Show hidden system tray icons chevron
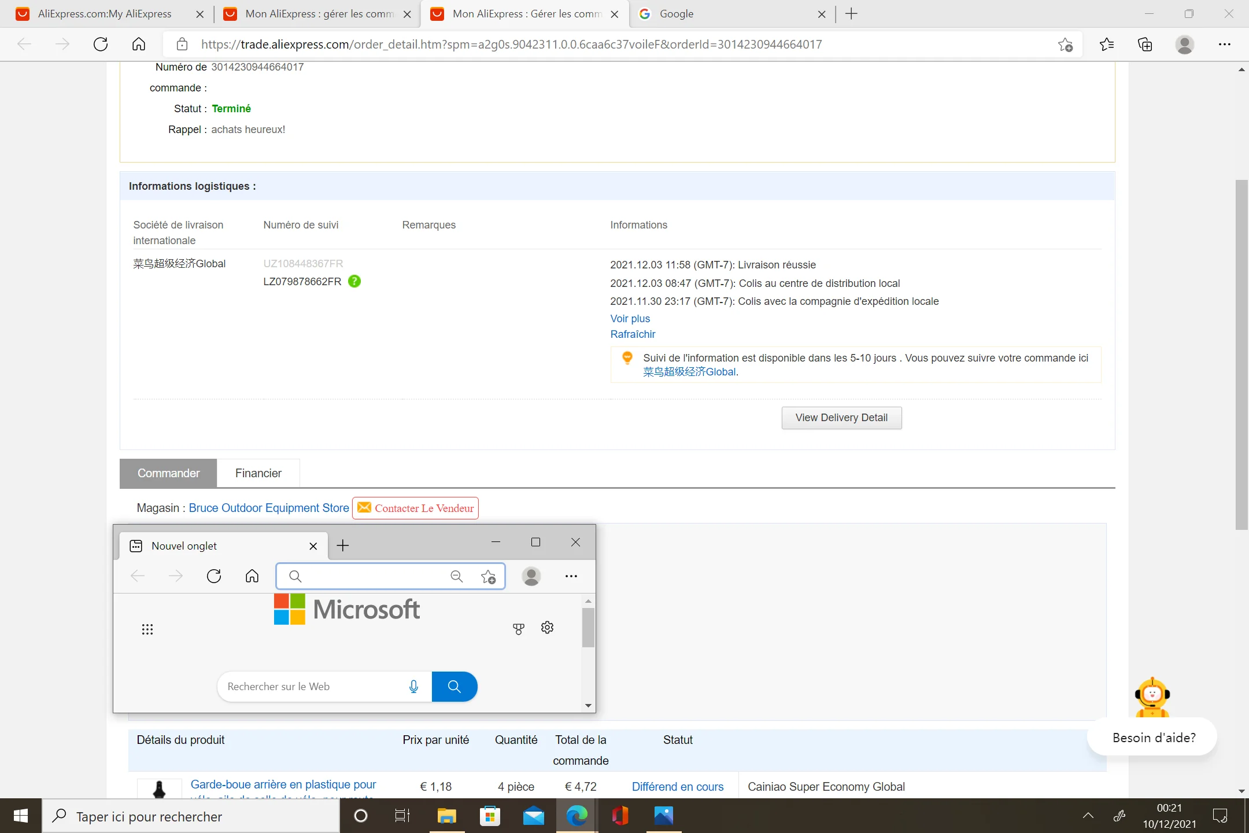 [1088, 816]
